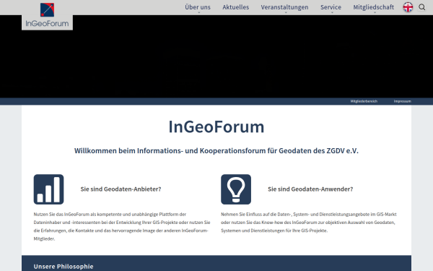This screenshot has height=271, width=433.
Task: Click the Willkommen beim Informations- und Kooperationsforum subtitle
Action: pyautogui.click(x=216, y=151)
